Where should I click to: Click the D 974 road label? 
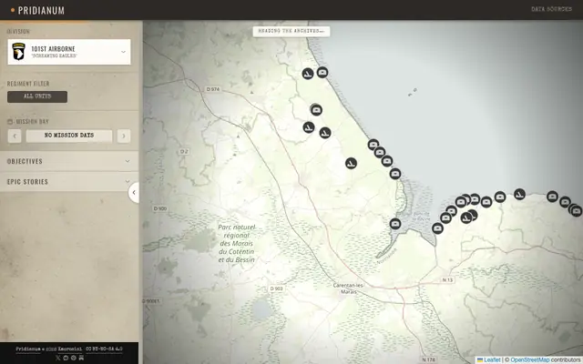click(213, 89)
